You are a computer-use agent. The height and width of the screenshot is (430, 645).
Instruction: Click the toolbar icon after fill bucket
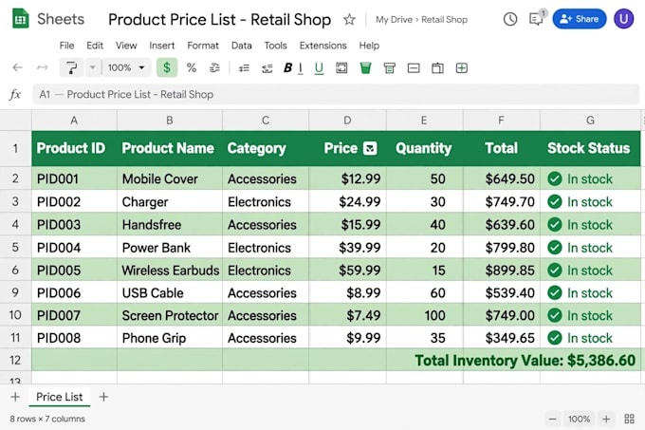click(389, 68)
